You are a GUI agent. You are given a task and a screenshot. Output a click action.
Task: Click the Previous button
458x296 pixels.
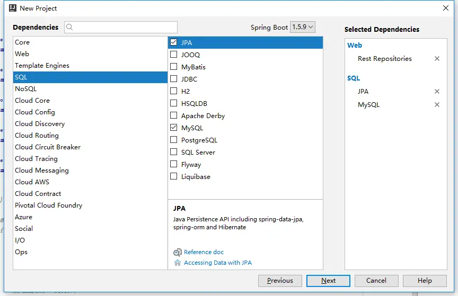tap(280, 281)
